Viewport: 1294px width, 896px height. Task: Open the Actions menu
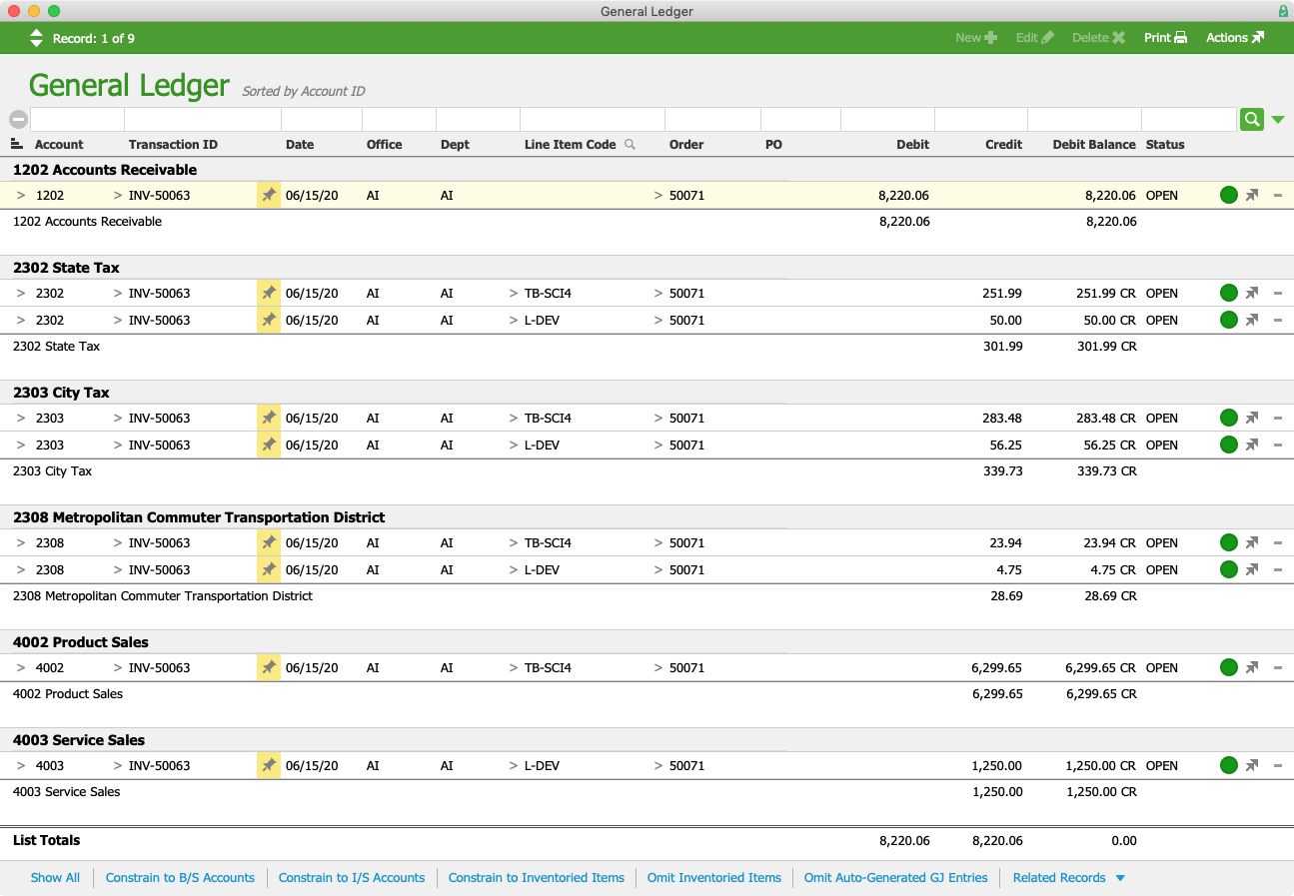point(1235,38)
